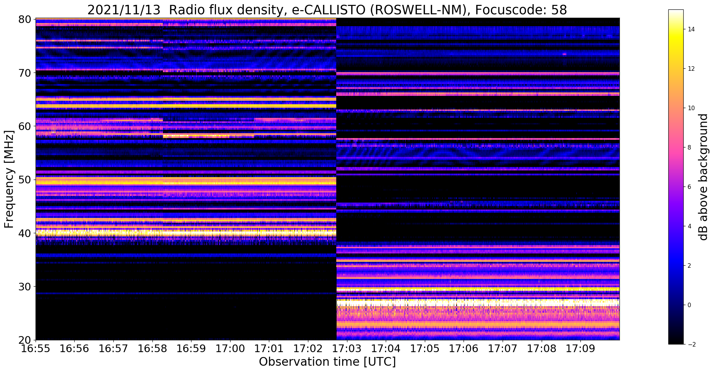The image size is (714, 372).
Task: Click the 16:58 time tick label
Action: [x=152, y=348]
